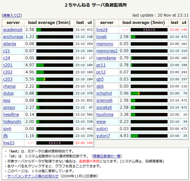Viewport: 190px width, 181px height.
Task: Click the red text 各数値が赤色
Action: point(89,161)
